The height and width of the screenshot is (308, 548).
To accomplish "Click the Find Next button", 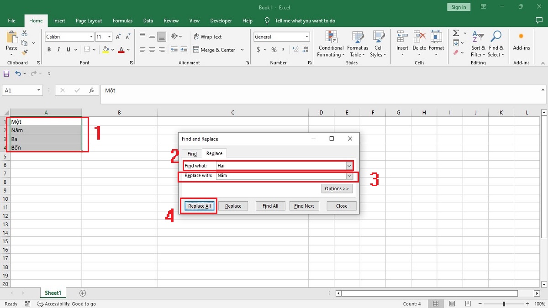I will (304, 206).
